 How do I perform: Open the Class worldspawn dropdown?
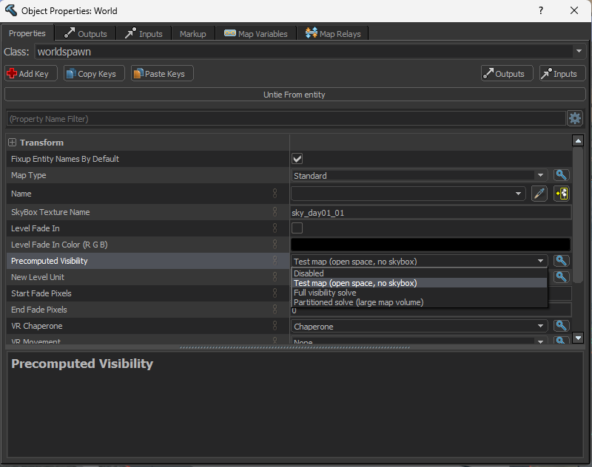(579, 51)
